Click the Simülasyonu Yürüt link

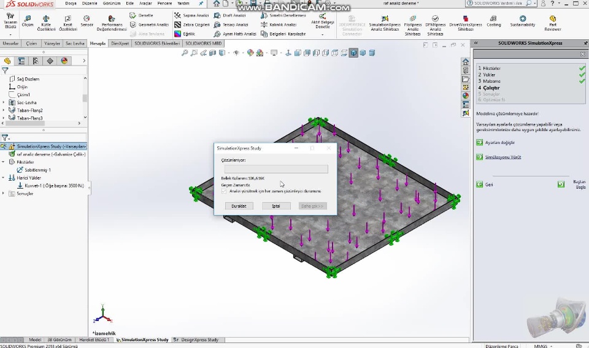(x=503, y=157)
